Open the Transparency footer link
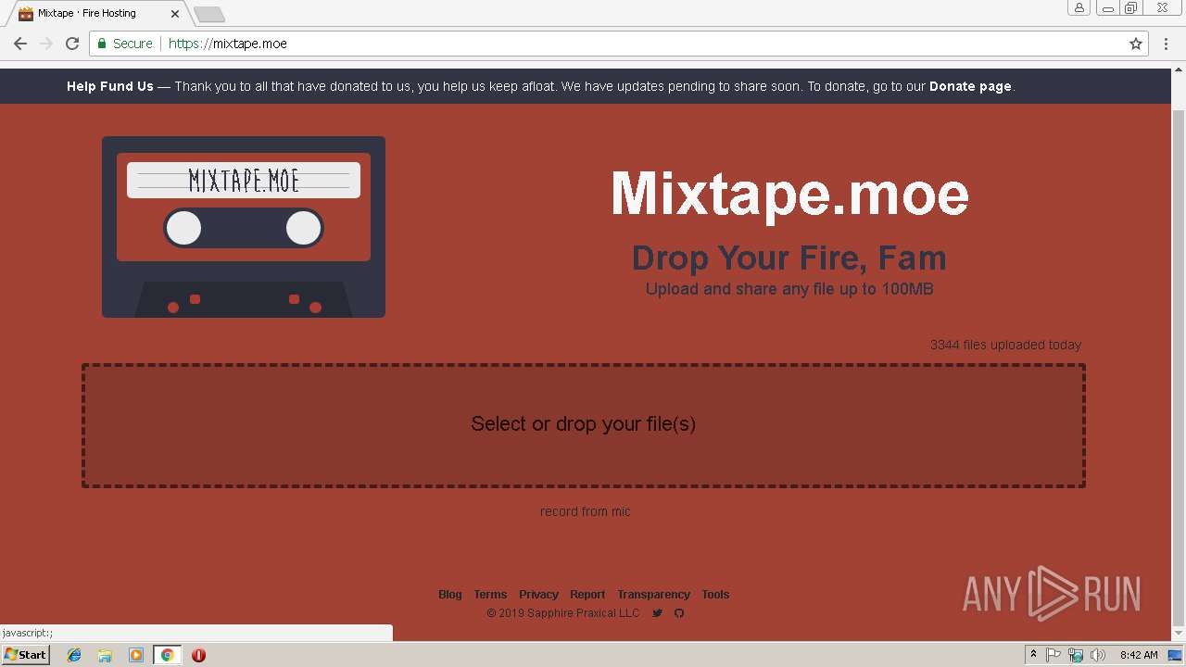This screenshot has width=1186, height=667. click(x=653, y=595)
